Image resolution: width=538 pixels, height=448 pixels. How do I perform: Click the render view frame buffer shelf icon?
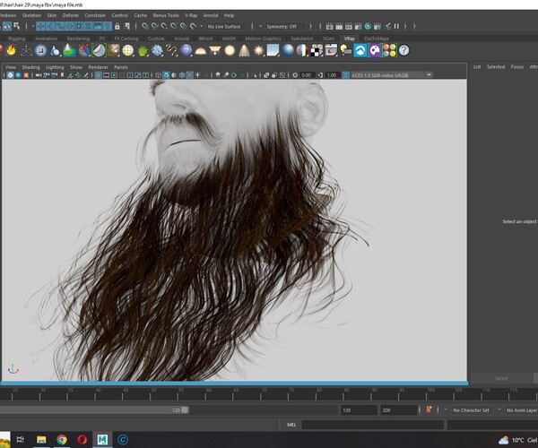(331, 50)
